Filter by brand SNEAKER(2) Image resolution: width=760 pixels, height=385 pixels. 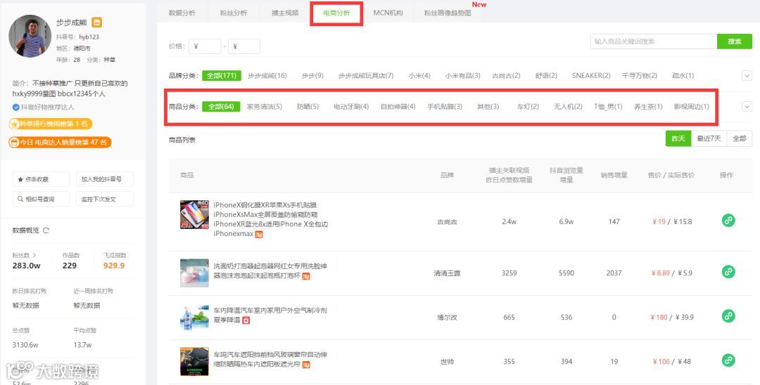tap(591, 76)
